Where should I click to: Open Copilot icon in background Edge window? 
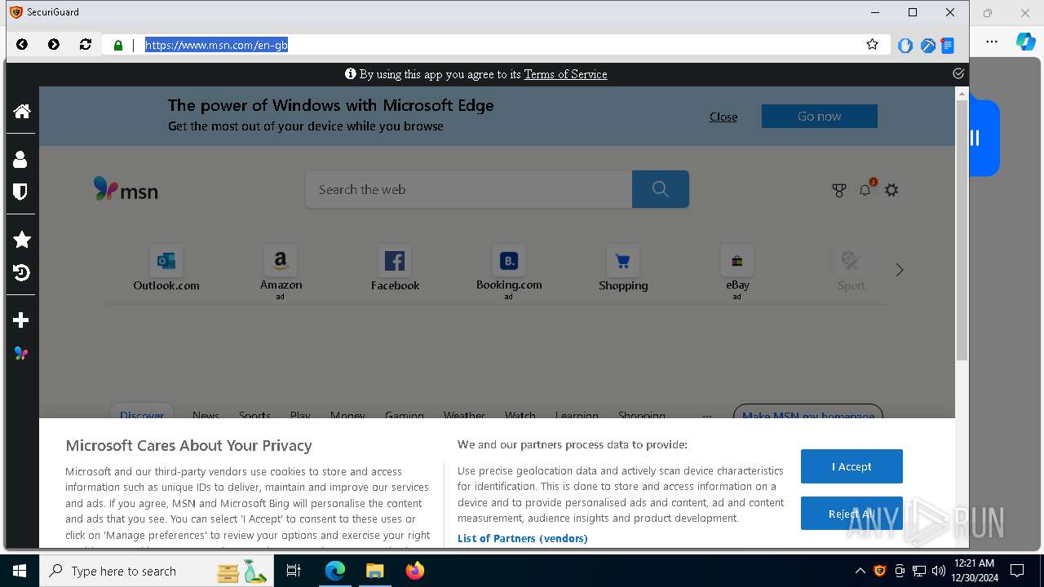1025,41
